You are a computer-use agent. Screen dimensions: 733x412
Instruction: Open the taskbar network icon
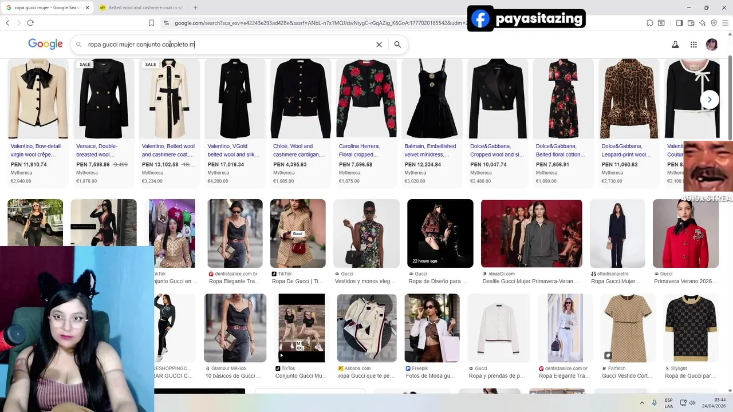[683, 403]
